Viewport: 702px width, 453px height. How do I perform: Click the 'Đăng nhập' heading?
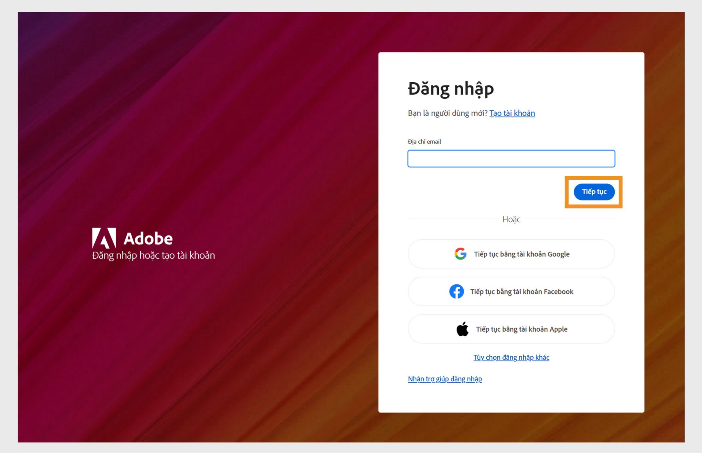point(450,89)
